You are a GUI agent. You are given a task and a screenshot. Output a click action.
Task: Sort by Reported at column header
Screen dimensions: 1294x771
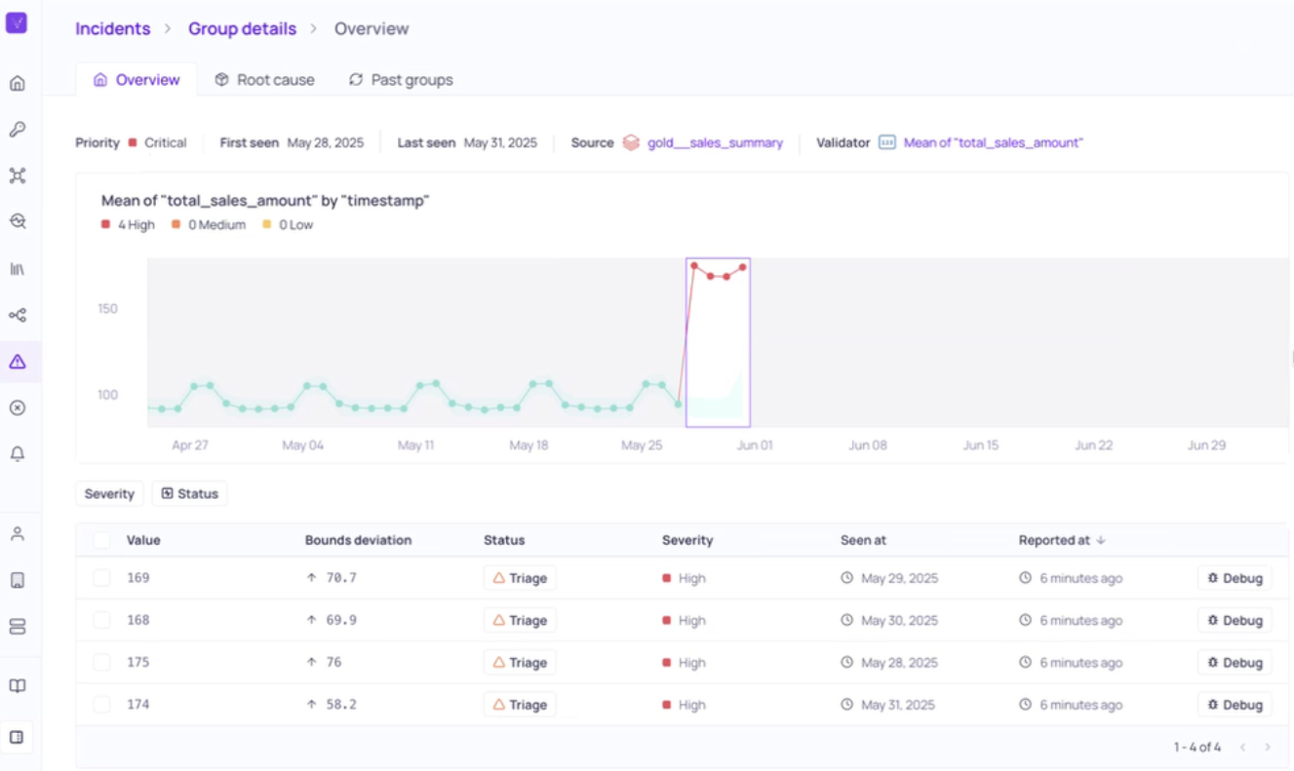point(1063,540)
